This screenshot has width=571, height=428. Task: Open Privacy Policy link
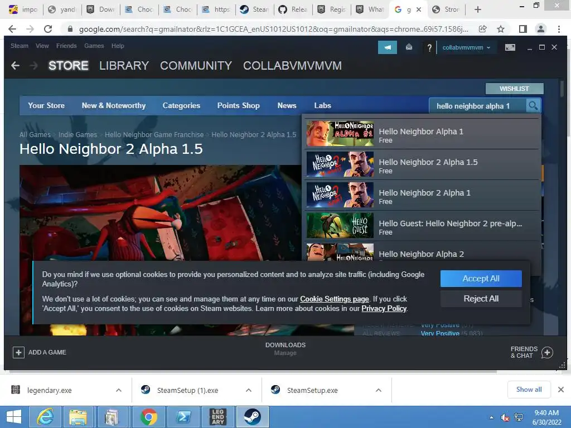tap(384, 308)
